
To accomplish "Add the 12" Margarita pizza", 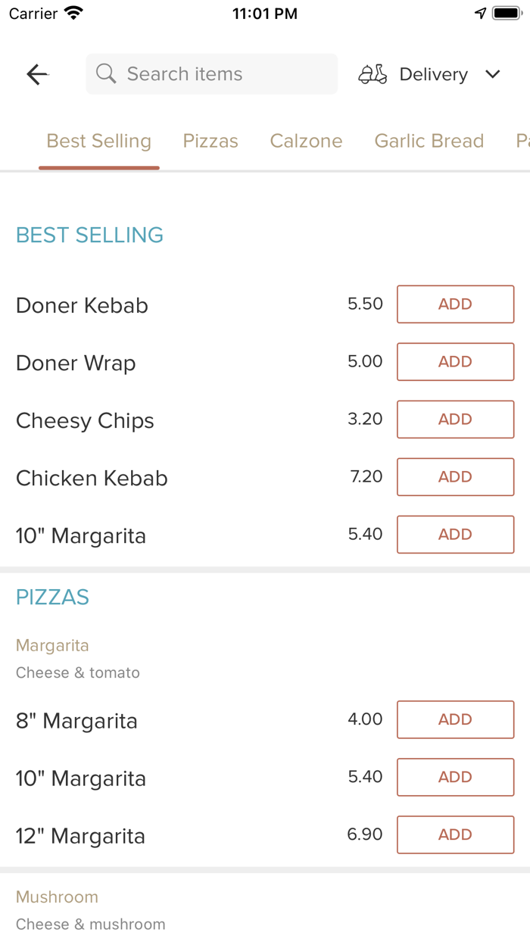I will [455, 834].
